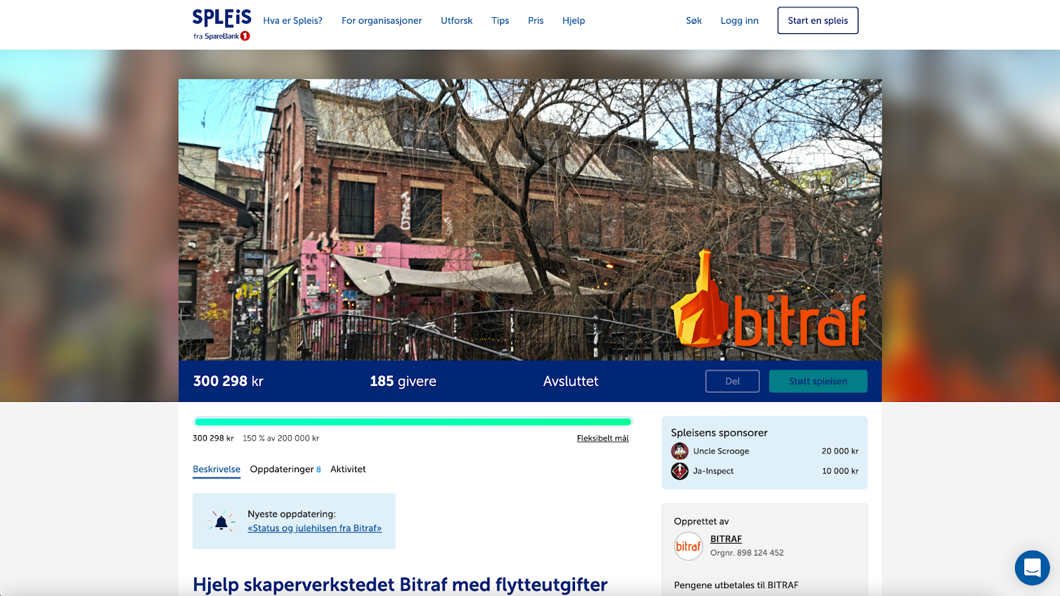Click 'Logg inn' in the header
The image size is (1060, 596).
point(739,21)
